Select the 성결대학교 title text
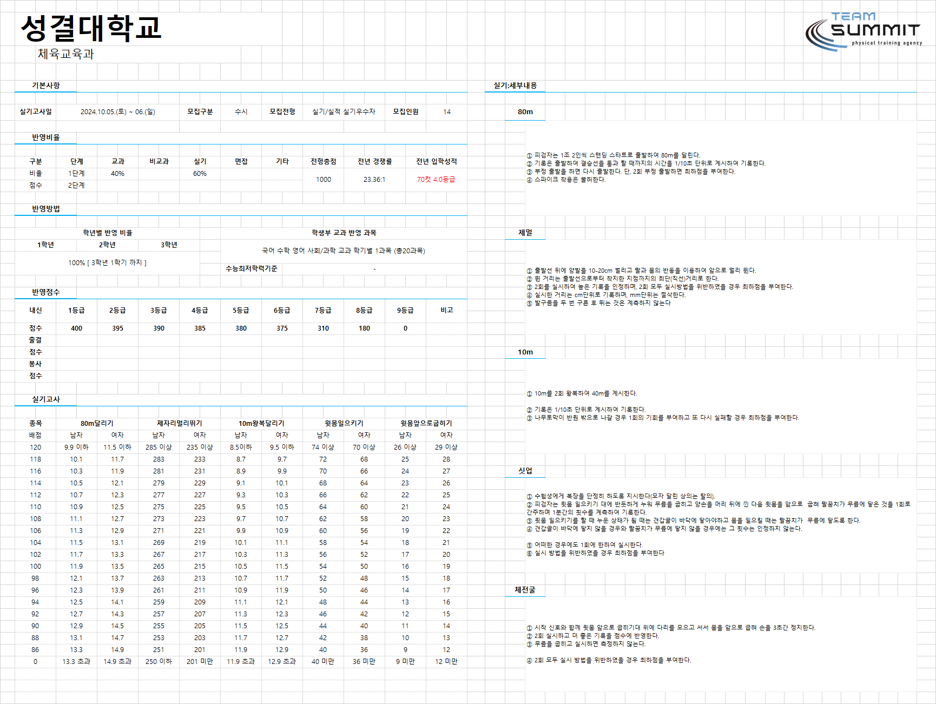936x704 pixels. tap(91, 28)
